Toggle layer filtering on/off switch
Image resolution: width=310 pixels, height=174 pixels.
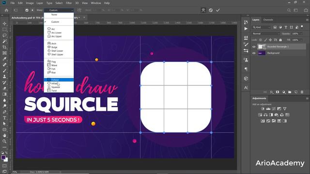[302, 27]
